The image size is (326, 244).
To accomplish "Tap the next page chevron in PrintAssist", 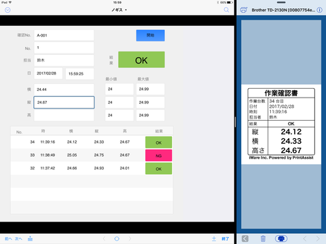I will (x=318, y=239).
